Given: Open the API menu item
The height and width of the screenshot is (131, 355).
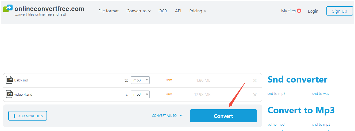Looking at the screenshot, I should (x=178, y=11).
